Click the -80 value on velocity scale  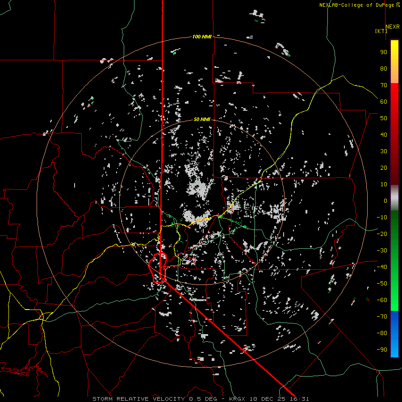point(382,333)
